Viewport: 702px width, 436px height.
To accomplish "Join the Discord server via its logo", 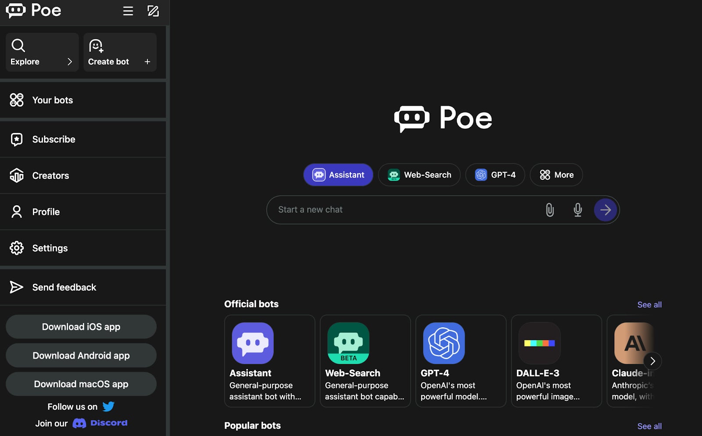I will coord(100,423).
